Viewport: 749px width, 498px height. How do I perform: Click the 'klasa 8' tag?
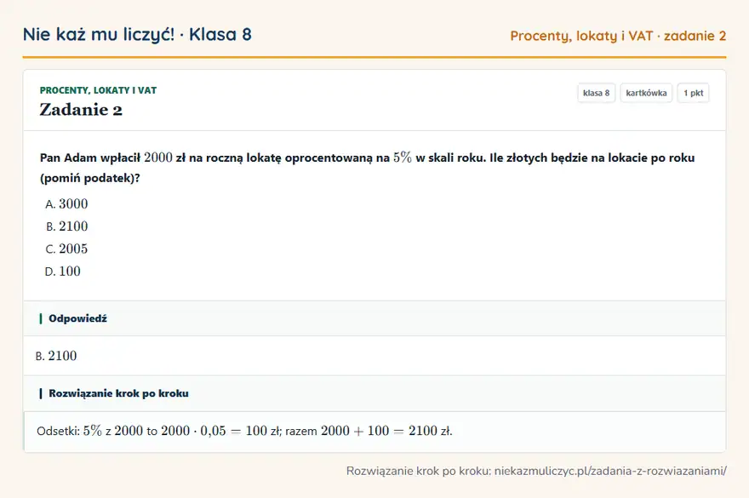(x=596, y=93)
